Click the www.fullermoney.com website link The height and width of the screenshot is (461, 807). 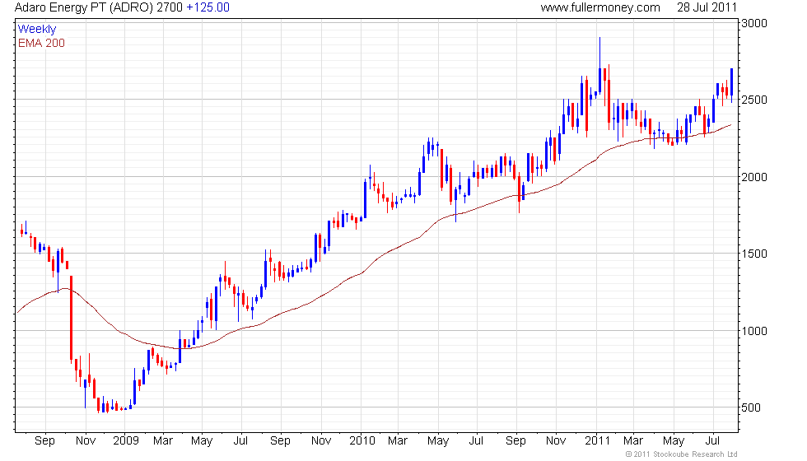click(x=600, y=7)
